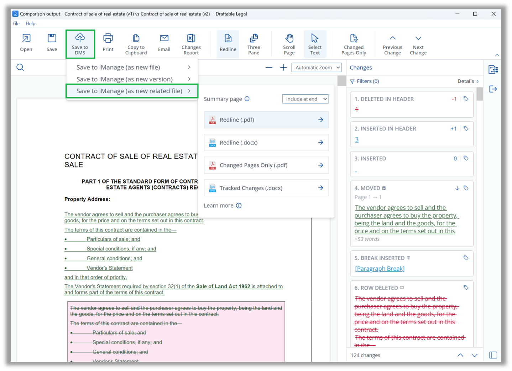The image size is (512, 371).
Task: Print the comparison via Print icon
Action: coord(108,43)
